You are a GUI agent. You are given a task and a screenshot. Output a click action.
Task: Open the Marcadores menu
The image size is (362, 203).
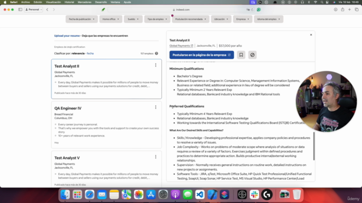click(84, 2)
